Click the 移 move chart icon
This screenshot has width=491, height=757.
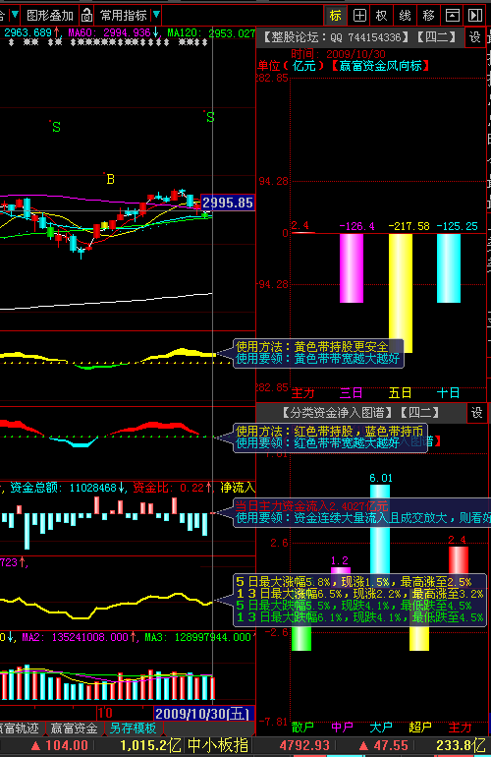coord(429,16)
